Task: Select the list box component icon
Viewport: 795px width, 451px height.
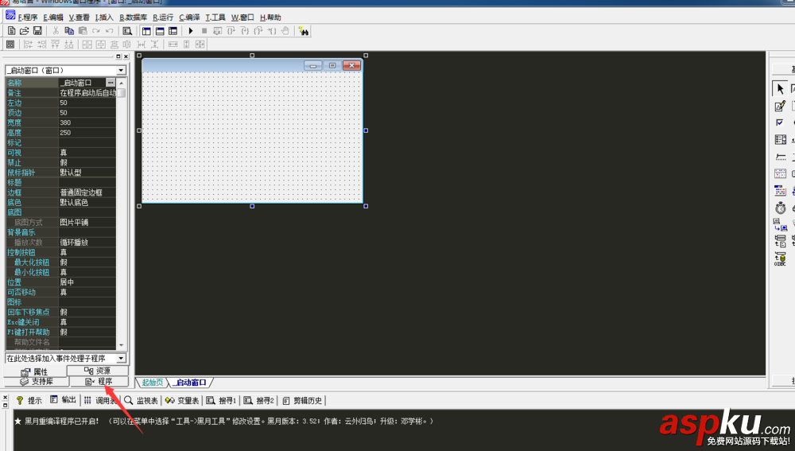Action: [x=780, y=139]
